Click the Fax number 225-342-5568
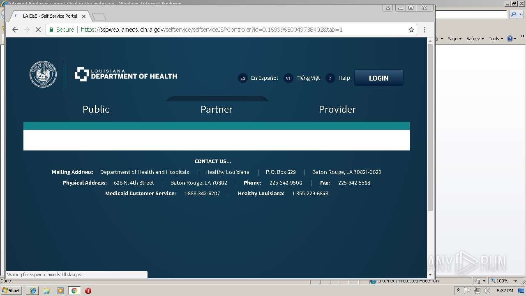Viewport: 526px width, 296px height. pos(354,183)
